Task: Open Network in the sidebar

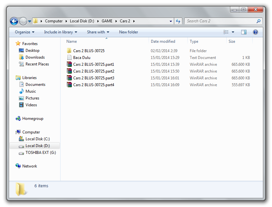Action: [x=30, y=166]
